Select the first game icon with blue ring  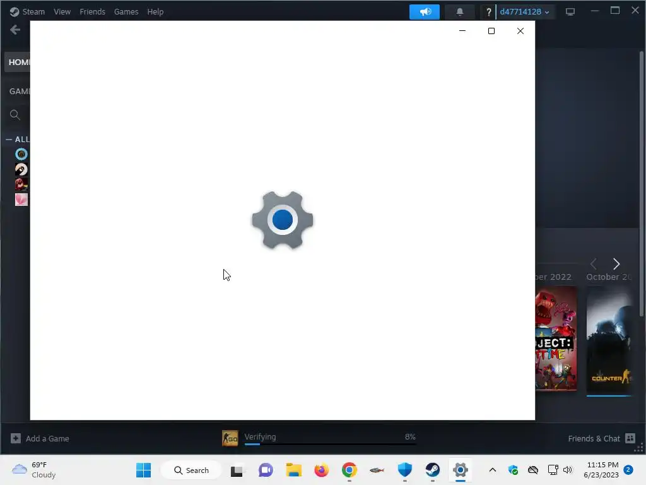pyautogui.click(x=21, y=154)
